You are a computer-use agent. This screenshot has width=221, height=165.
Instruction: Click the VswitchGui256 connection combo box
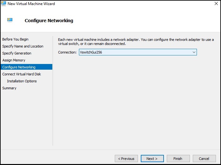[135, 52]
